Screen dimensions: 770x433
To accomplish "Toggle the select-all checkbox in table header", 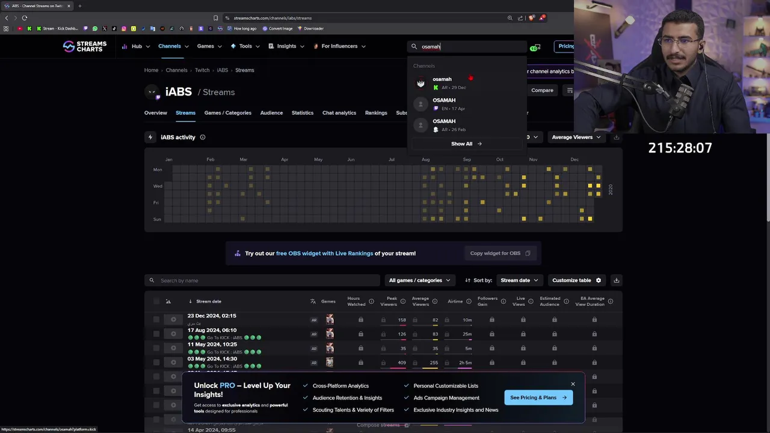I will [x=156, y=301].
